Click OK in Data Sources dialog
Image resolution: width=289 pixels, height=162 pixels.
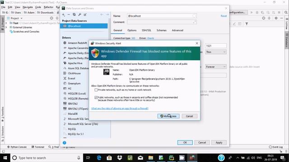pyautogui.click(x=185, y=143)
